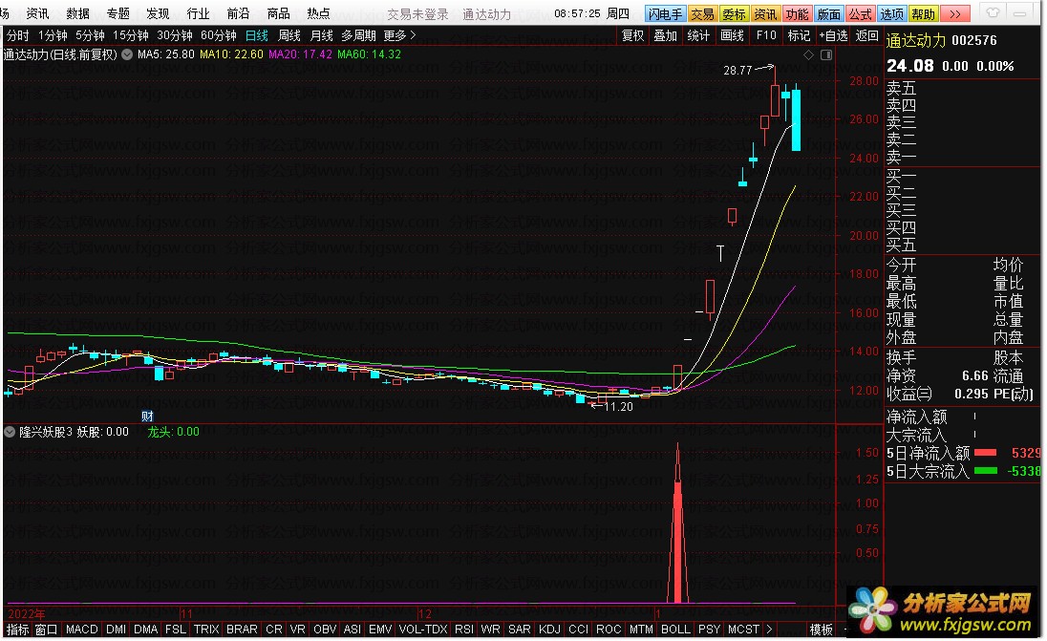Image resolution: width=1047 pixels, height=641 pixels.
Task: Click 画线 drawing tools button
Action: tap(732, 35)
